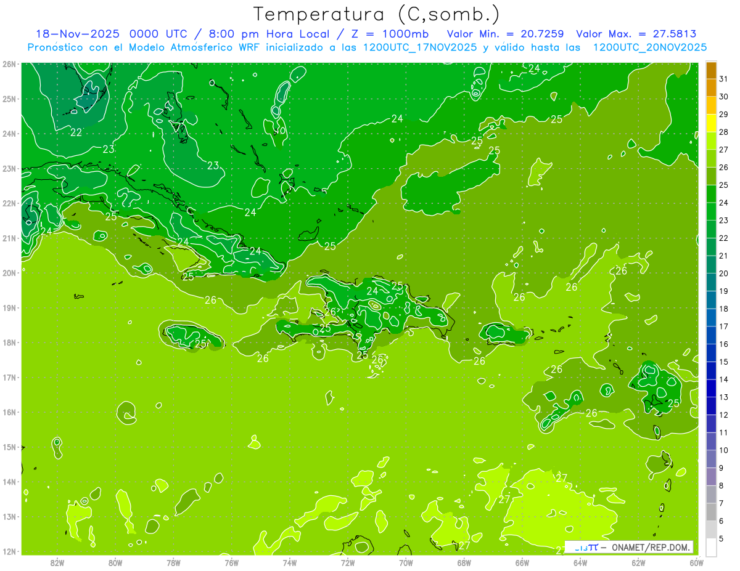Click the "Valor Min. = 20.7259" value
The height and width of the screenshot is (571, 740).
(x=505, y=34)
